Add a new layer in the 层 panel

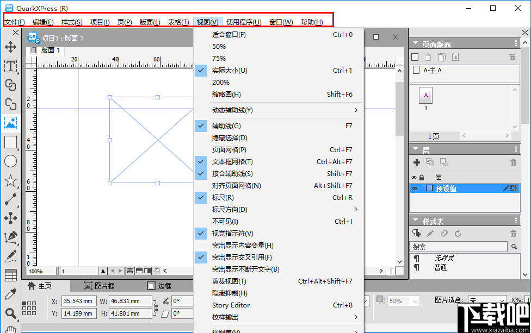(416, 162)
